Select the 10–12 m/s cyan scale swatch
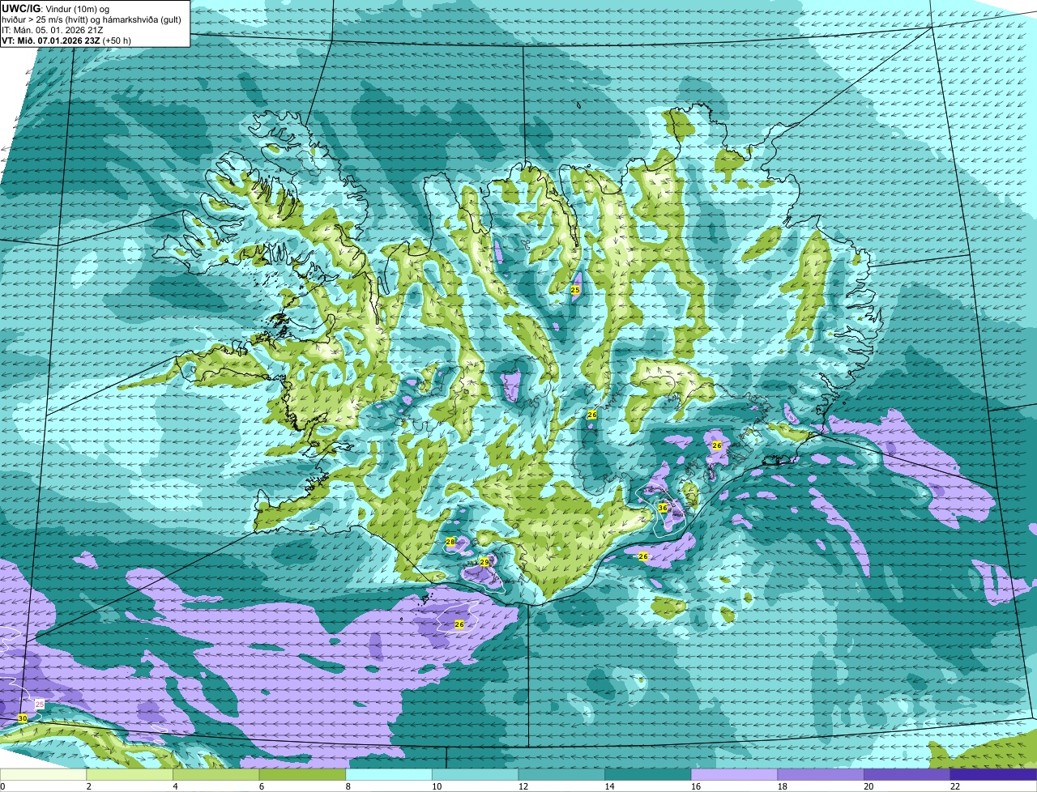 pos(475,775)
